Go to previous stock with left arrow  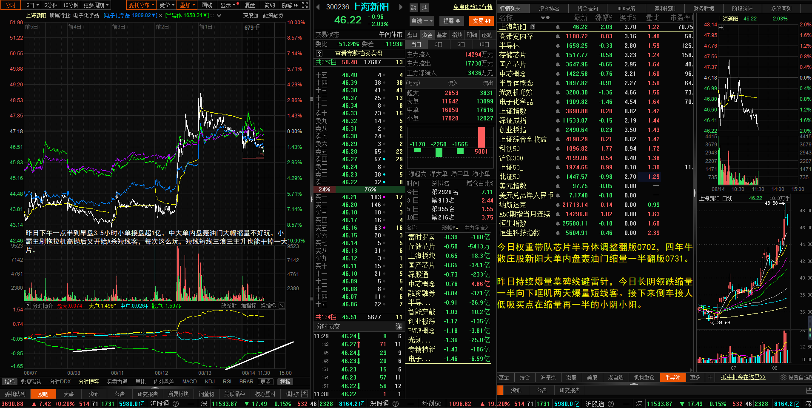(318, 7)
